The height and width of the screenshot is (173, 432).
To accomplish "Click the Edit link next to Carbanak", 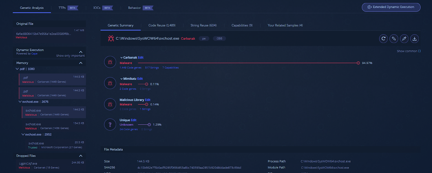I will click(x=141, y=58).
